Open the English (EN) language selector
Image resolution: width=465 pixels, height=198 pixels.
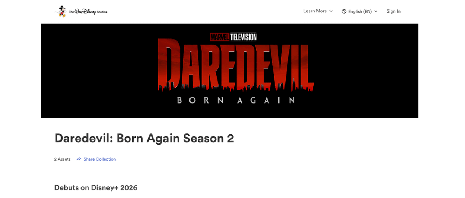[360, 11]
